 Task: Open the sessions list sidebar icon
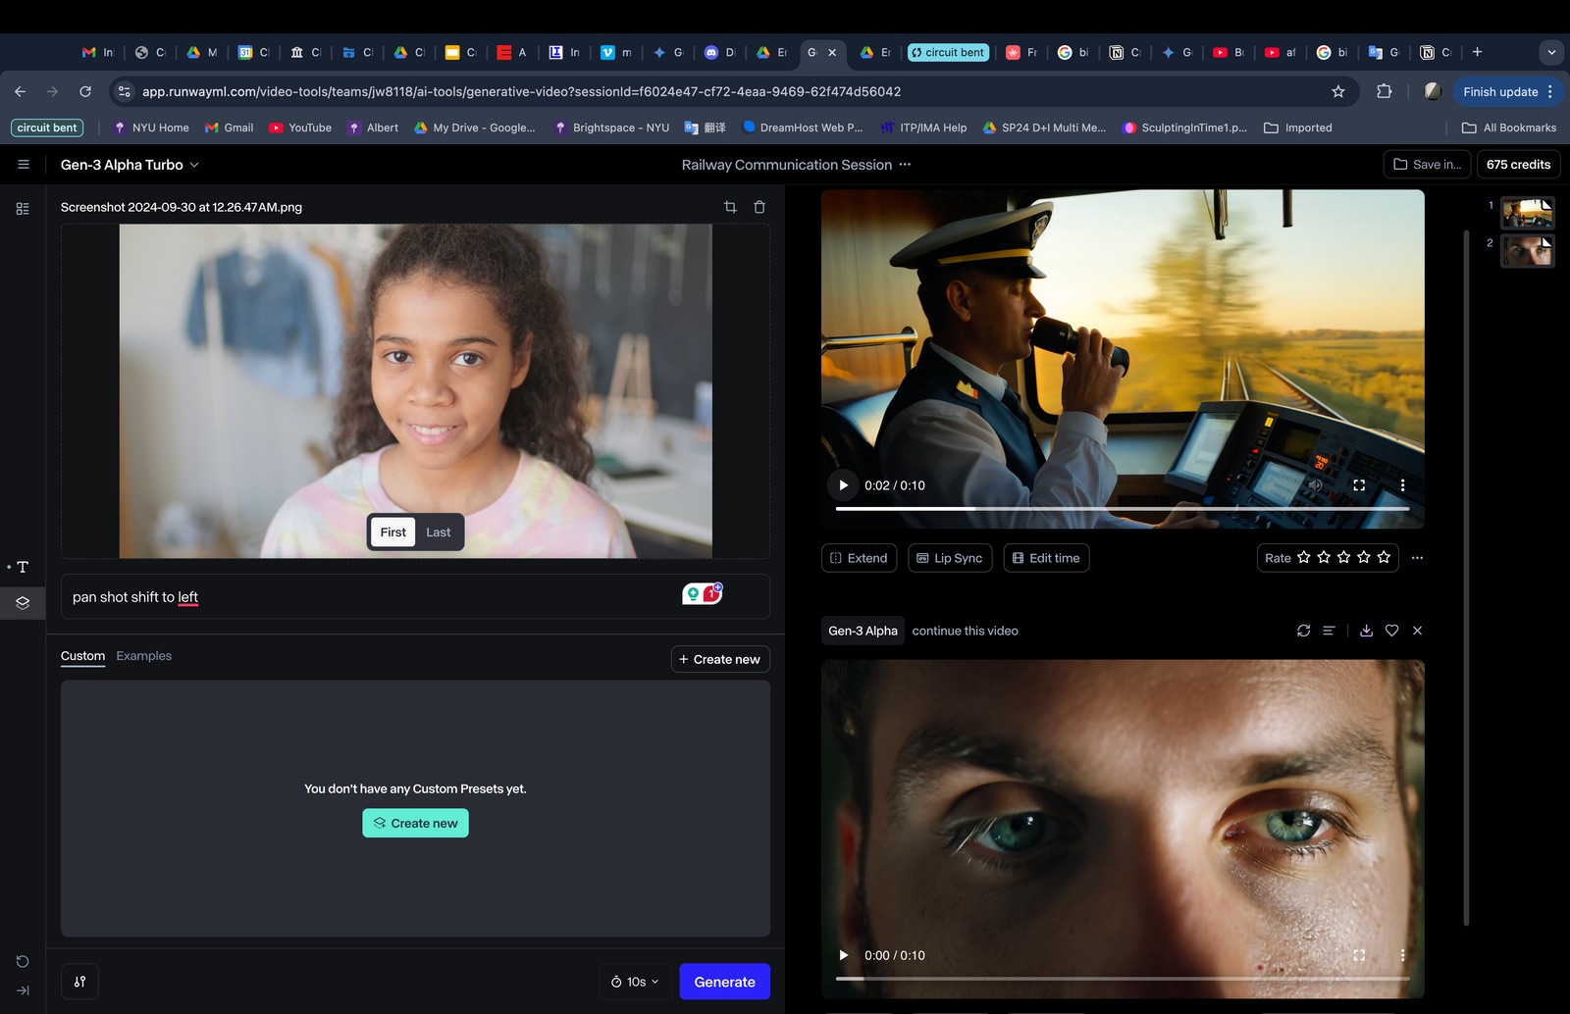(23, 209)
